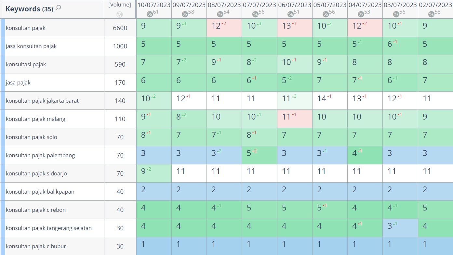The image size is (453, 255).
Task: Select keyword jasa konsultan pajak
Action: (31, 46)
